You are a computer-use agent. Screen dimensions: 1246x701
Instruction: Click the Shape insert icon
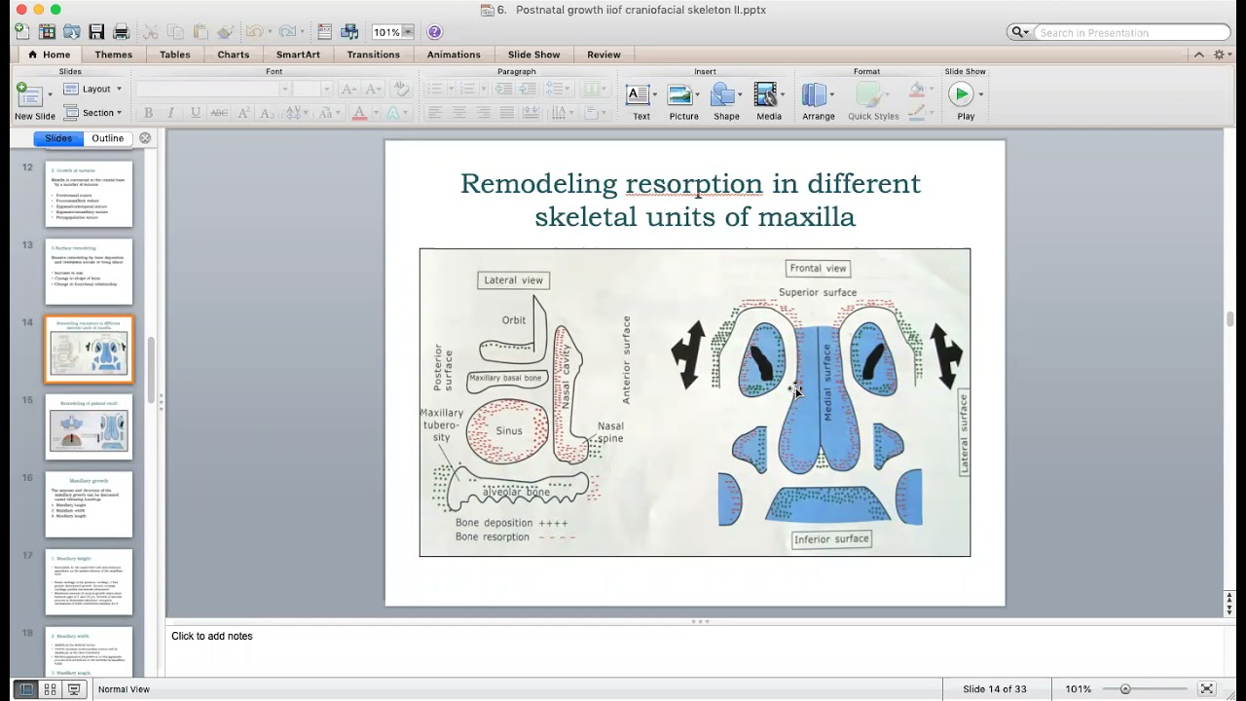pos(722,94)
